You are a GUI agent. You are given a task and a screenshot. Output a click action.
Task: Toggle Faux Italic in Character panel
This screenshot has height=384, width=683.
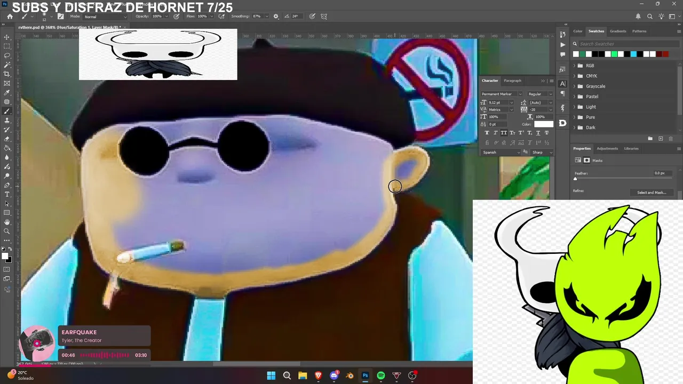coord(495,133)
